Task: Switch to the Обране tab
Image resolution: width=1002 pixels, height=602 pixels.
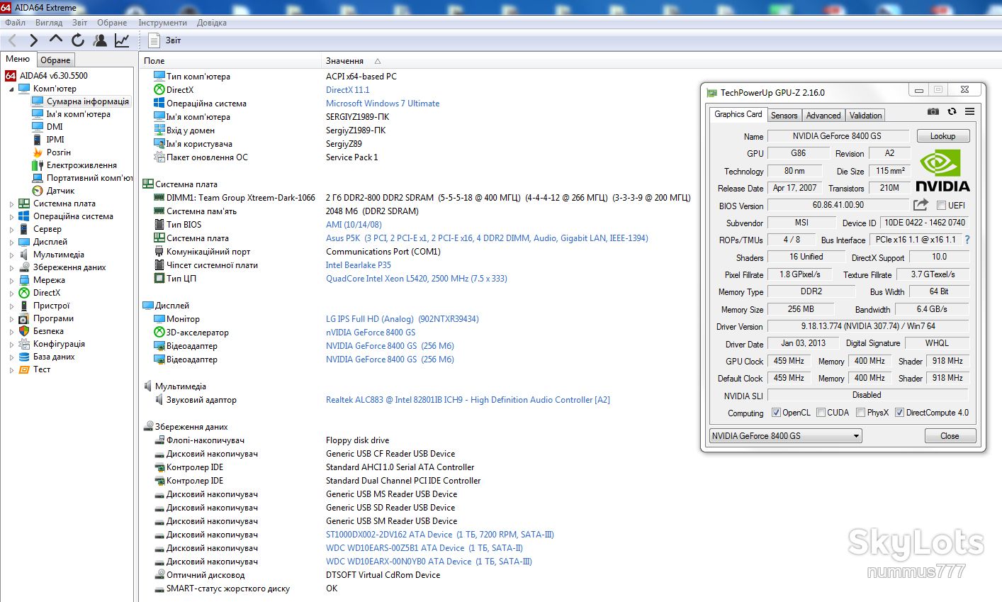Action: [55, 60]
